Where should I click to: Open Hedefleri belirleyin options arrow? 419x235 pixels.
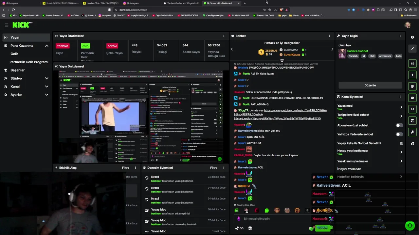[401, 177]
